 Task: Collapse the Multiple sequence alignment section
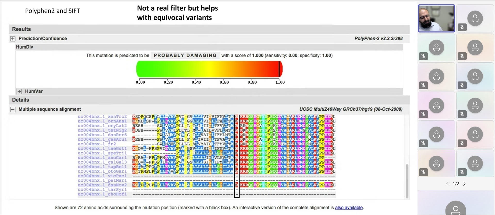[x=13, y=109]
